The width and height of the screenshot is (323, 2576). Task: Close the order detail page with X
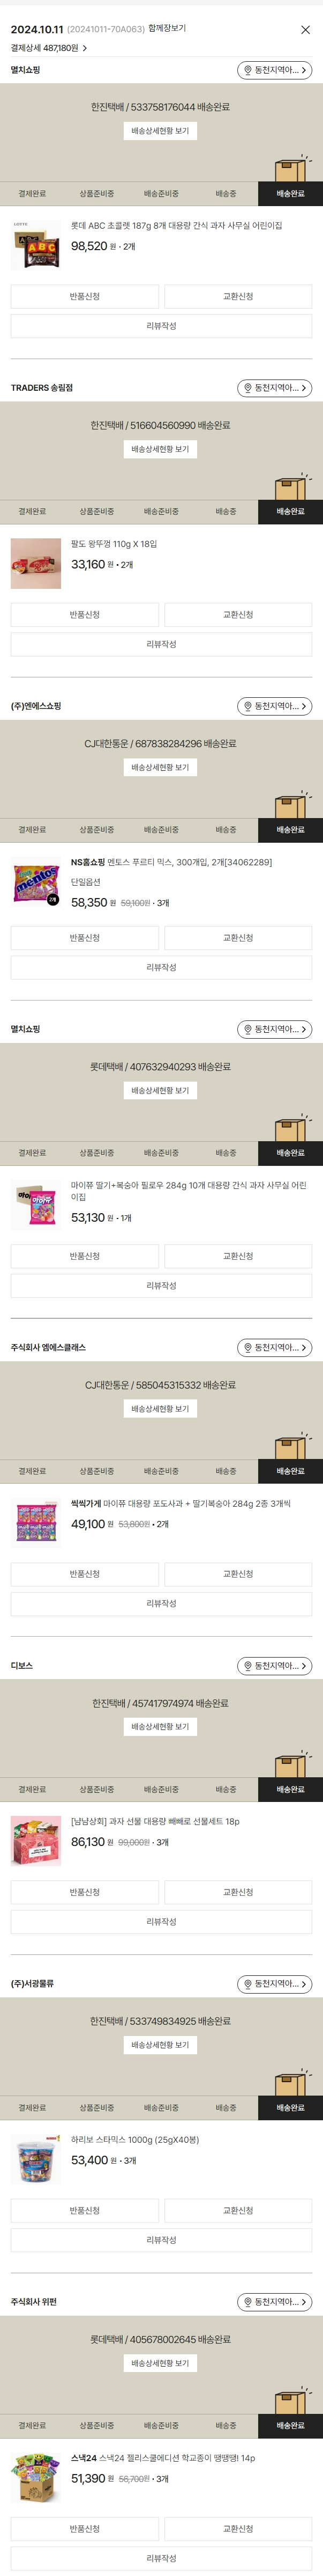tap(305, 30)
